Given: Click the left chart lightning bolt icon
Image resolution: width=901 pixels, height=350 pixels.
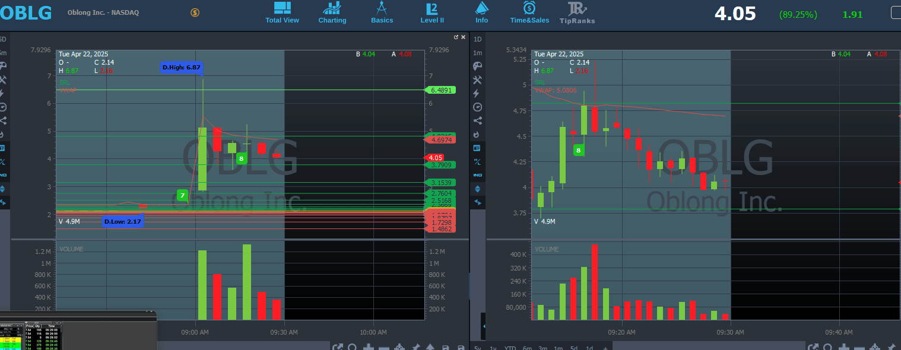Looking at the screenshot, I should coord(2,94).
